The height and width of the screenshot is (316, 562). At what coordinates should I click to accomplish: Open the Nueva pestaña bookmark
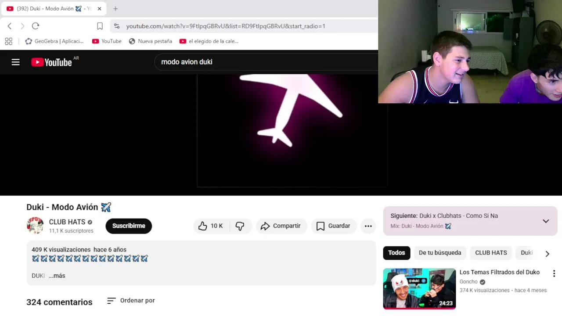[x=150, y=41]
